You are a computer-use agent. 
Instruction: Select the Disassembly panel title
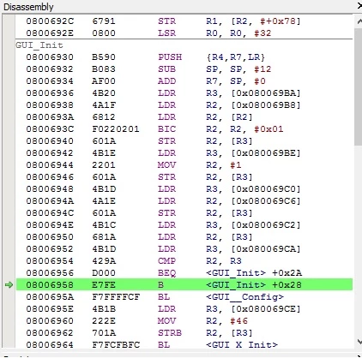(28, 7)
